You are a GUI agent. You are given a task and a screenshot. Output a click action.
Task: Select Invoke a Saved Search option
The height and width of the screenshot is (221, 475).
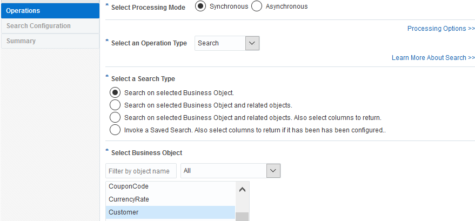tap(115, 130)
